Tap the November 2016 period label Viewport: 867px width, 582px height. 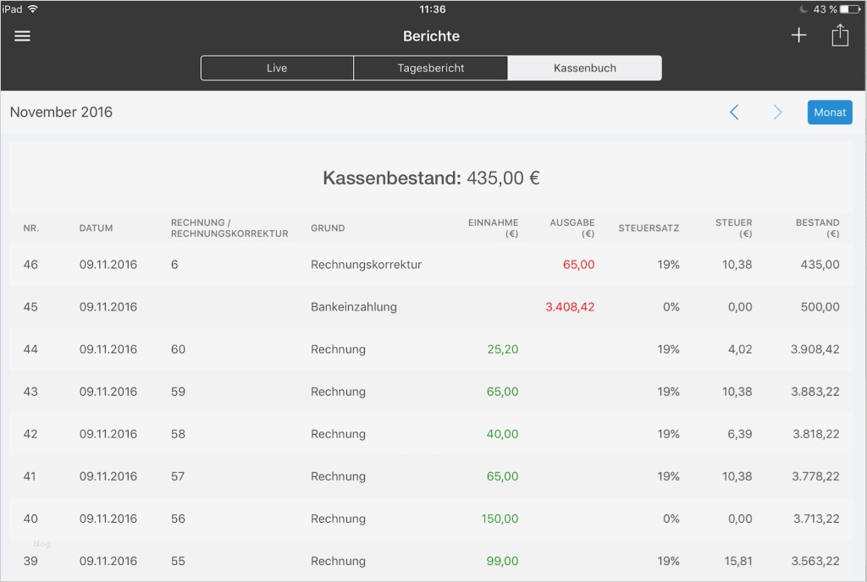[61, 113]
